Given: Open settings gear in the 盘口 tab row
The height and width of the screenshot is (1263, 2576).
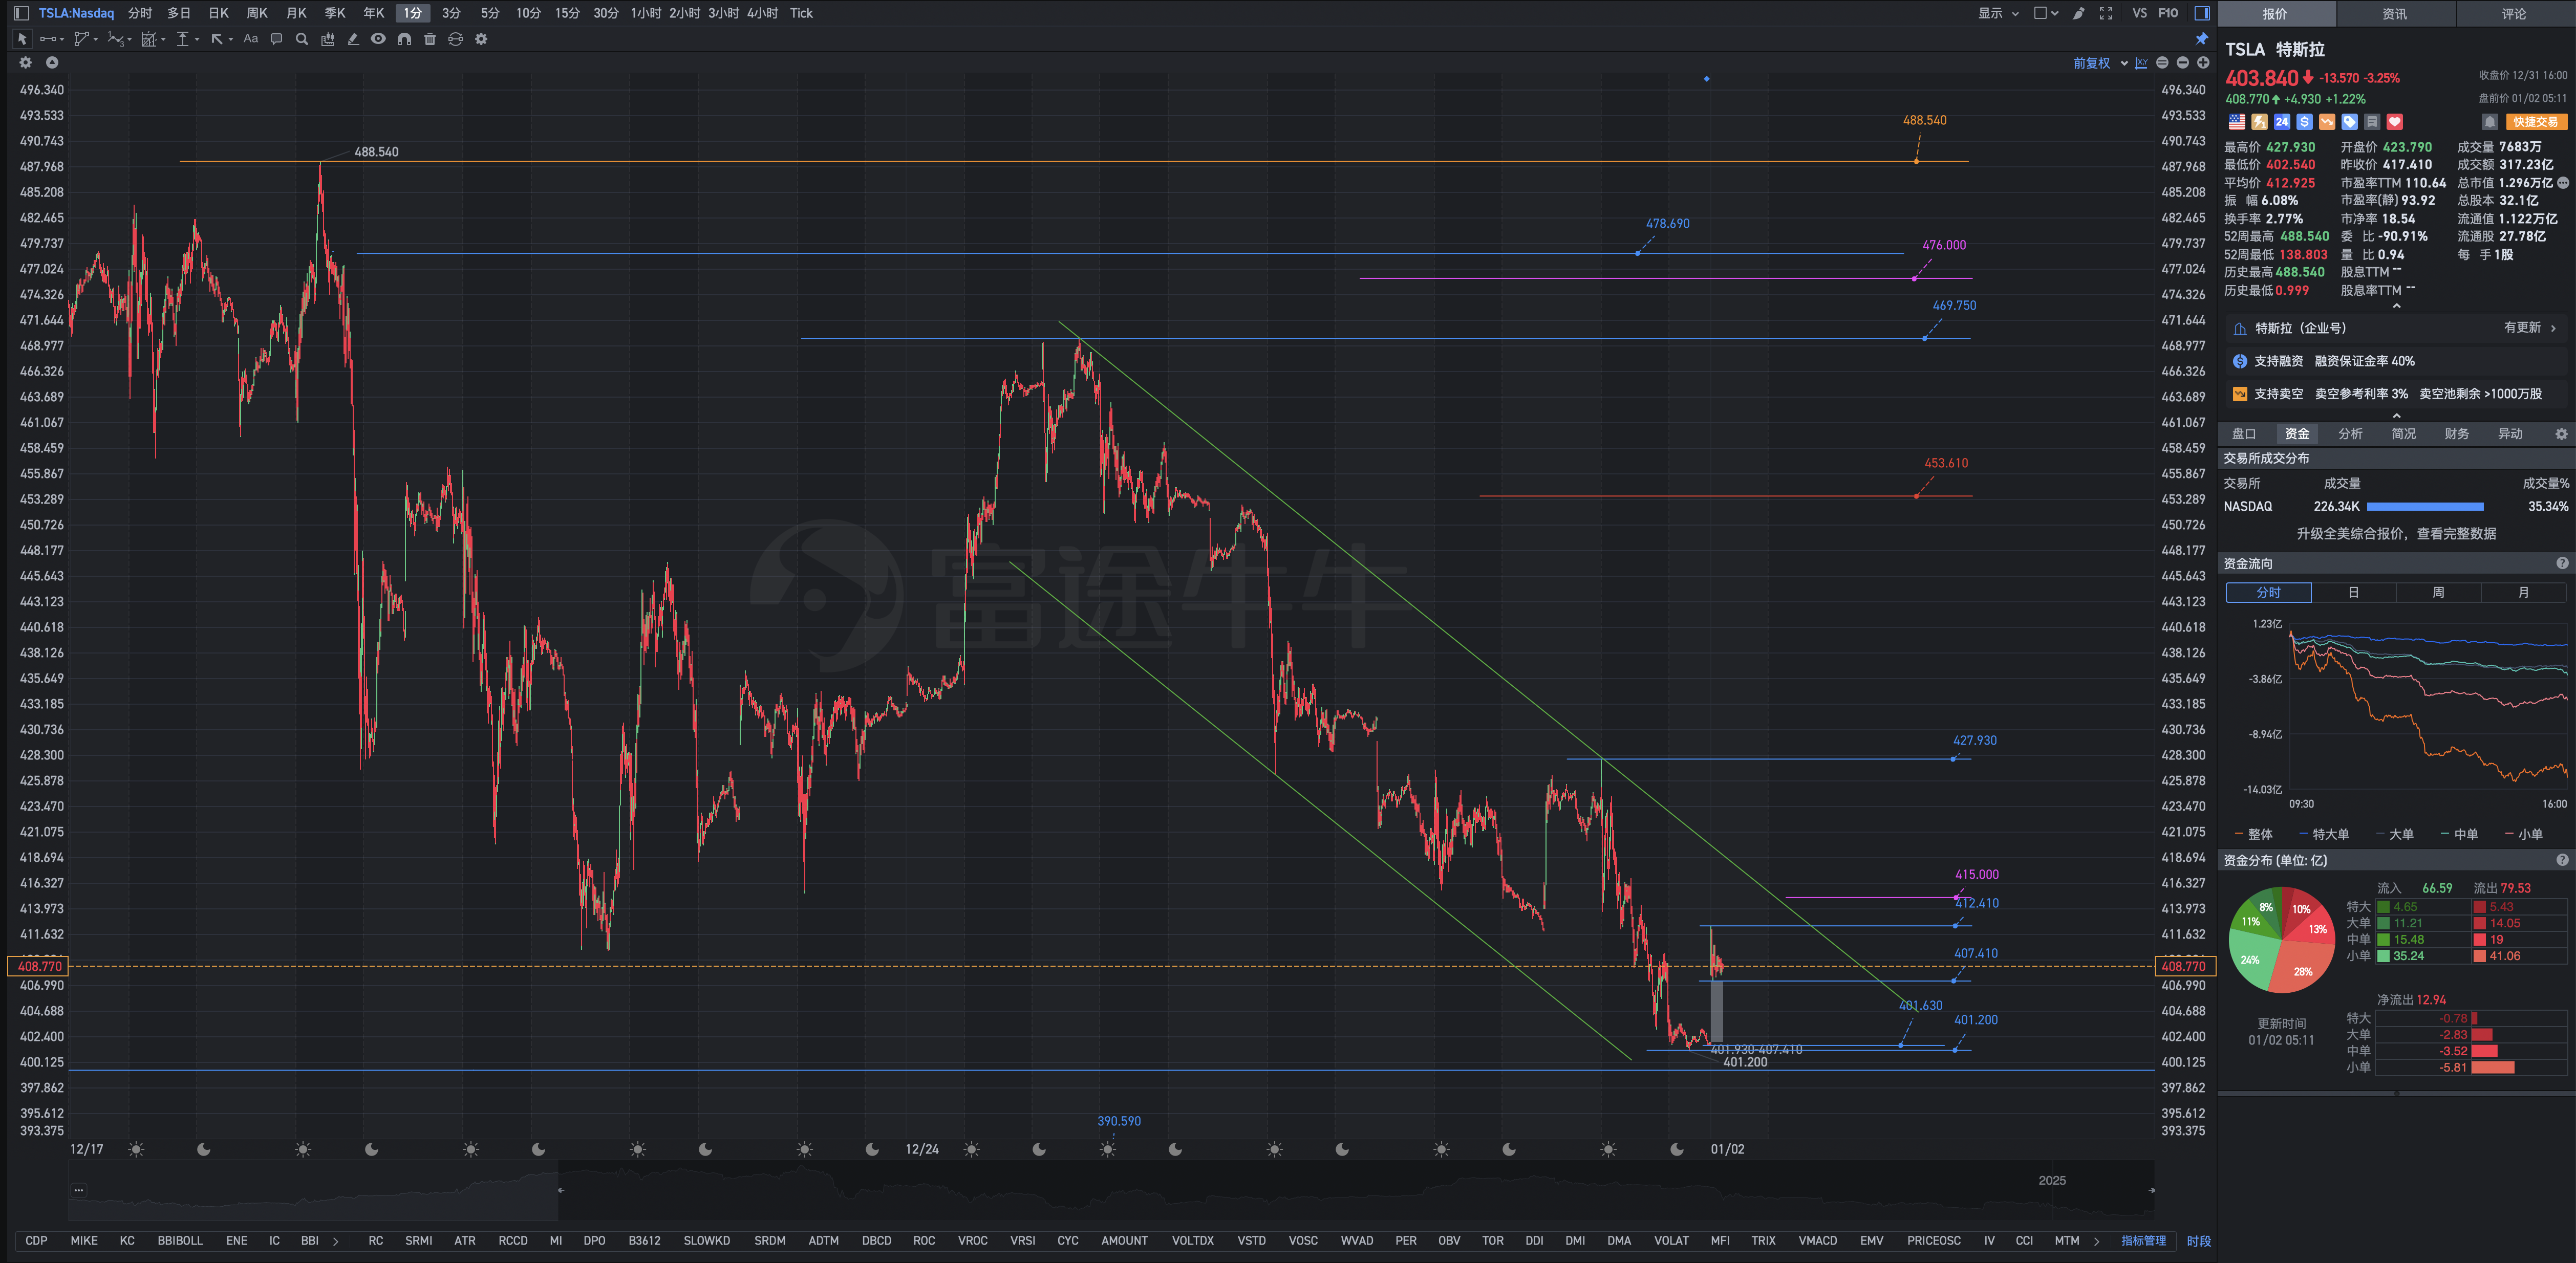Looking at the screenshot, I should (2561, 434).
